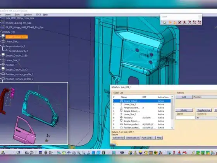217x163 pixels.
Task: Click the Modify button
Action: [x=184, y=110]
